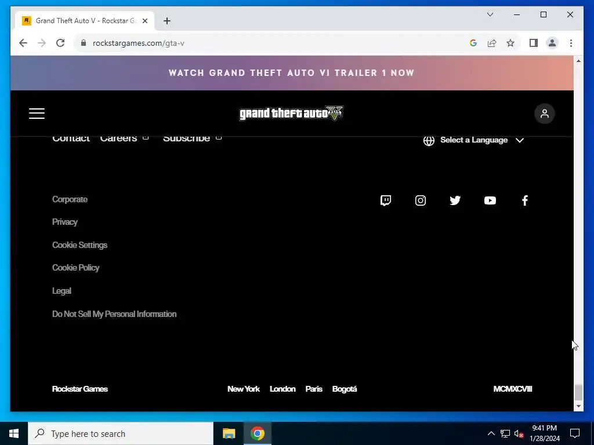Click the Grand Theft Auto V logo
Viewport: 594px width, 445px height.
[291, 113]
